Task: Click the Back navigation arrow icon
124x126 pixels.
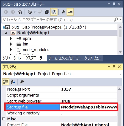Action: 6,12
